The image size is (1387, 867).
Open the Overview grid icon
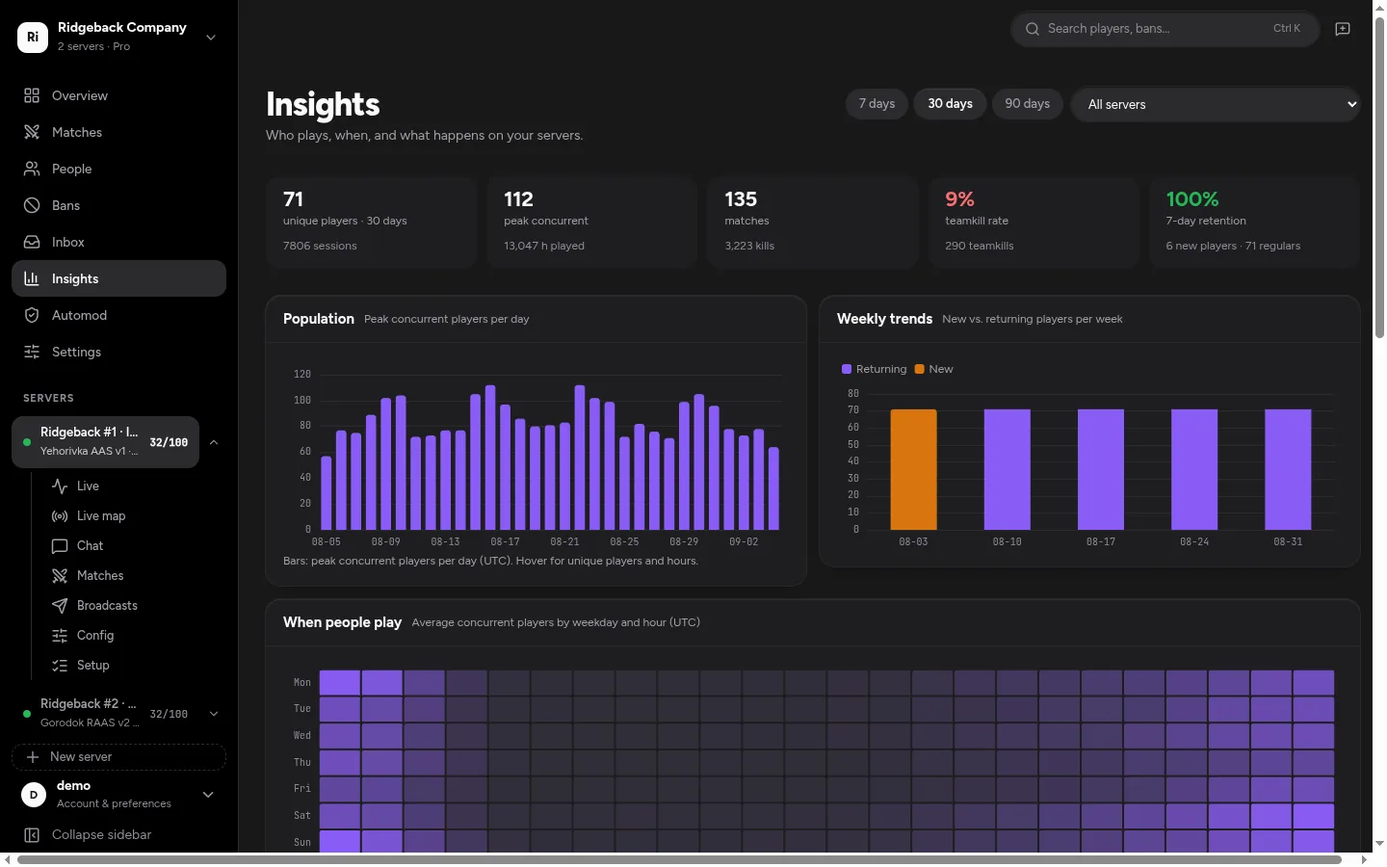[32, 95]
